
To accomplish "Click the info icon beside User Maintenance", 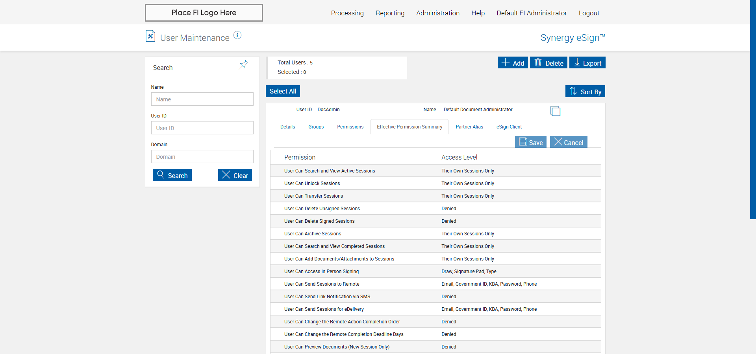I will [237, 35].
